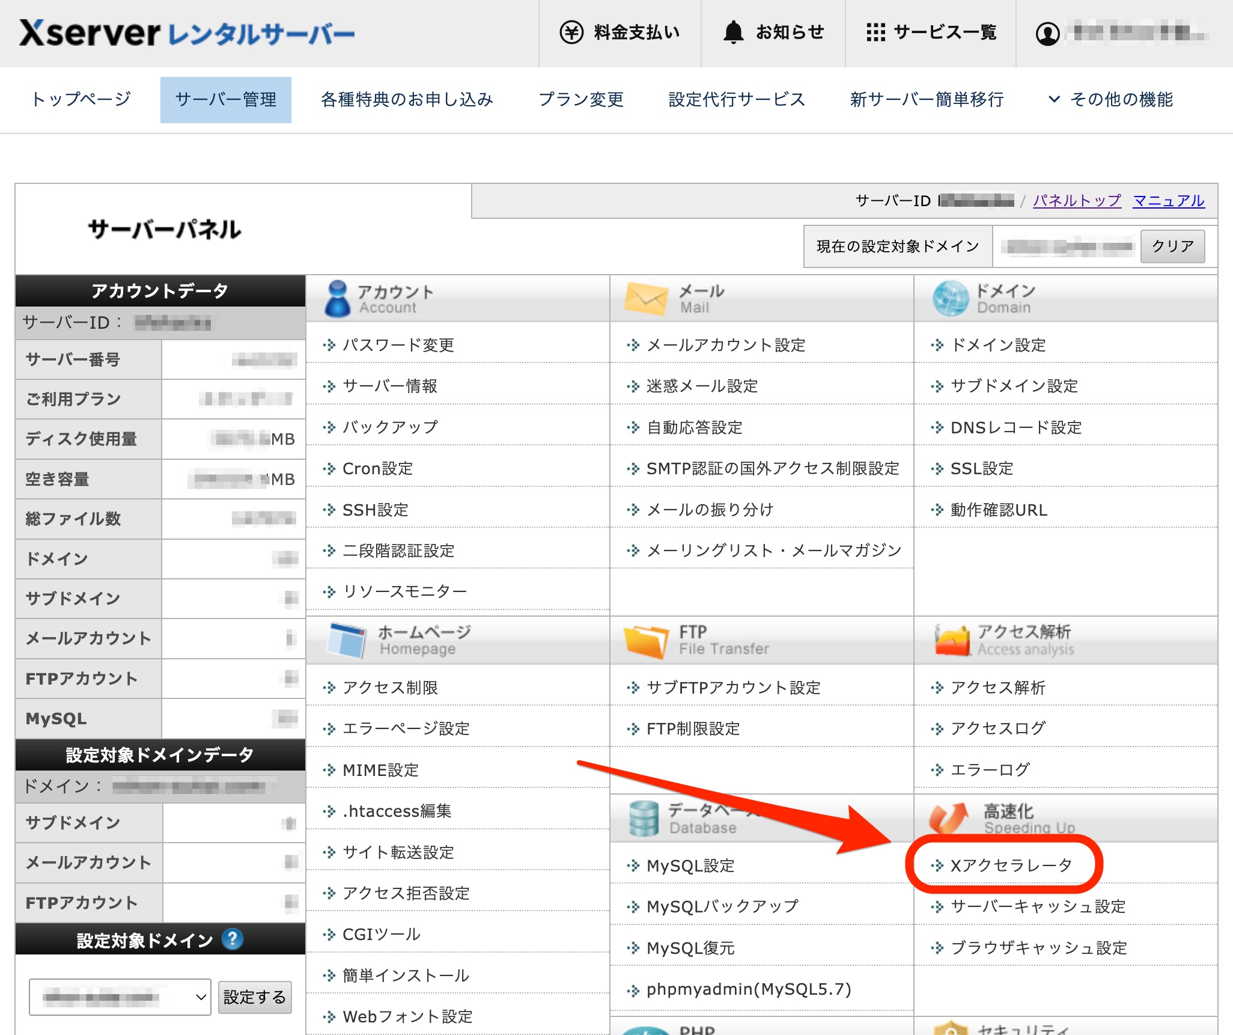Open 迷惑メール設定 link

[702, 386]
